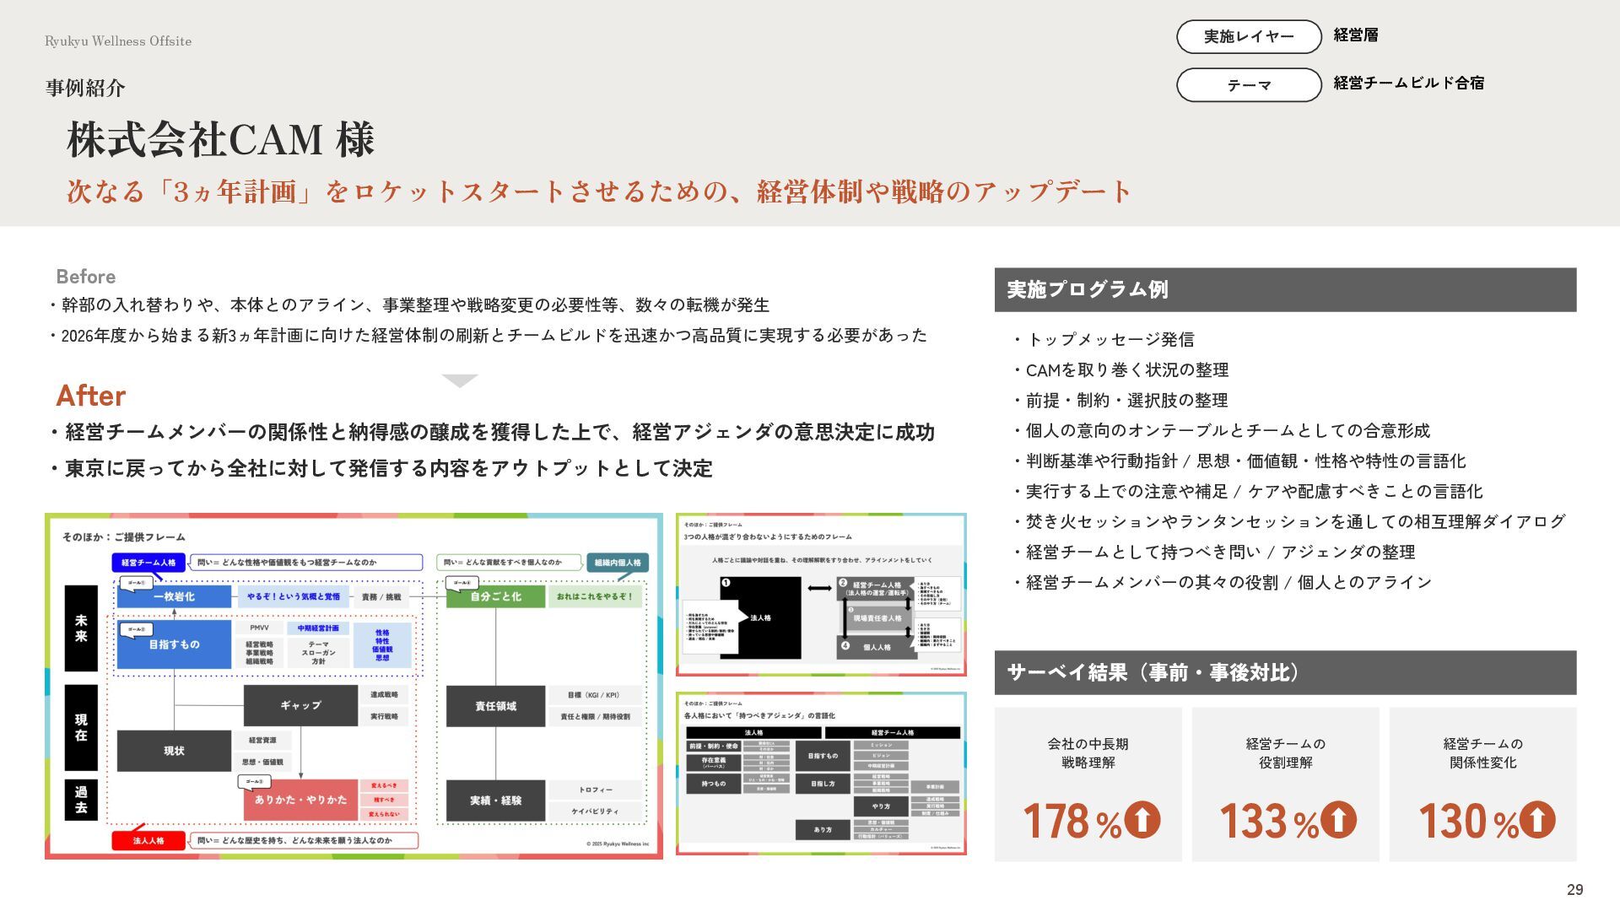Click the up arrow beside 133%
This screenshot has width=1620, height=911.
pos(1339,820)
